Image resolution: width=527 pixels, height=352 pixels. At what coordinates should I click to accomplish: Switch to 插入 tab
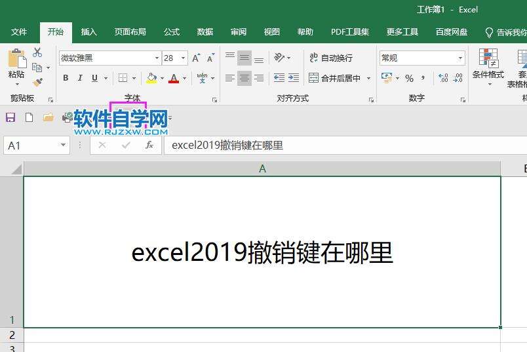pyautogui.click(x=88, y=32)
